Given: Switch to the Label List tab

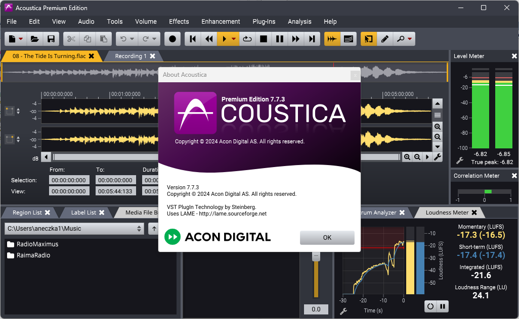Looking at the screenshot, I should [x=83, y=212].
